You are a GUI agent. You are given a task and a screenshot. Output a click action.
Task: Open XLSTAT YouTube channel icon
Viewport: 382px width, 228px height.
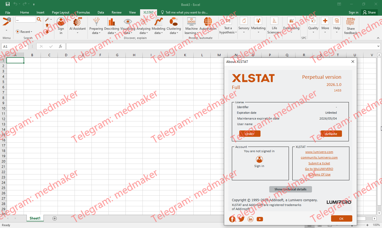tap(260, 219)
